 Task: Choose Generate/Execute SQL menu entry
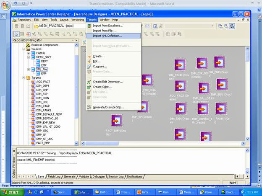[x=114, y=107]
